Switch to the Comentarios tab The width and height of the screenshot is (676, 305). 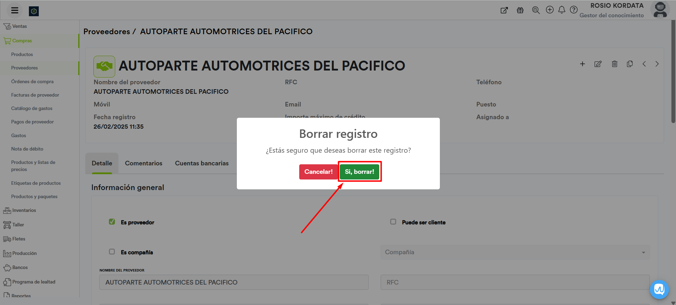(143, 163)
